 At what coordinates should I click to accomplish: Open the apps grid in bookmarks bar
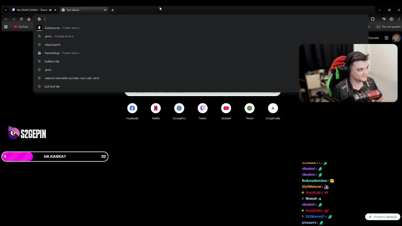coord(6,27)
